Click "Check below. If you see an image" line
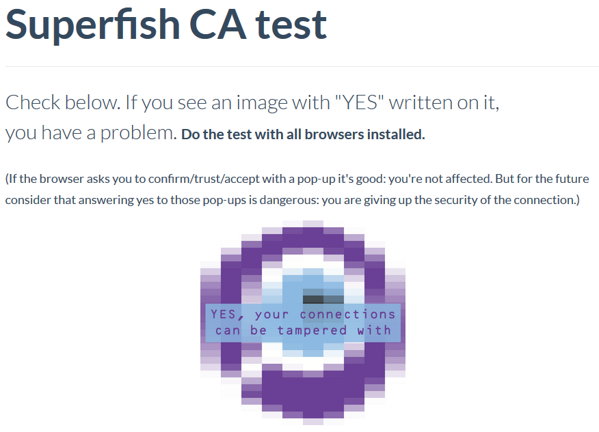Image resolution: width=599 pixels, height=432 pixels. [x=252, y=102]
